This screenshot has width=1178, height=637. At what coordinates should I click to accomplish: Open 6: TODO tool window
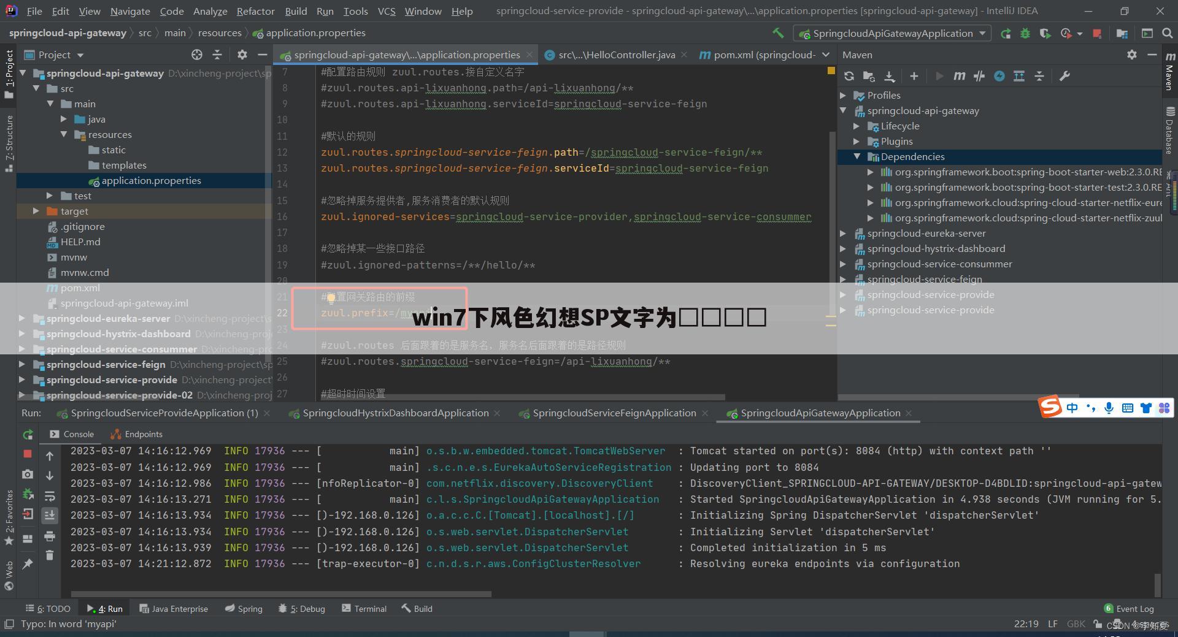tap(48, 609)
